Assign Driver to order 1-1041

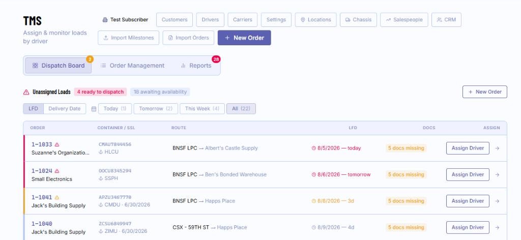(x=468, y=201)
